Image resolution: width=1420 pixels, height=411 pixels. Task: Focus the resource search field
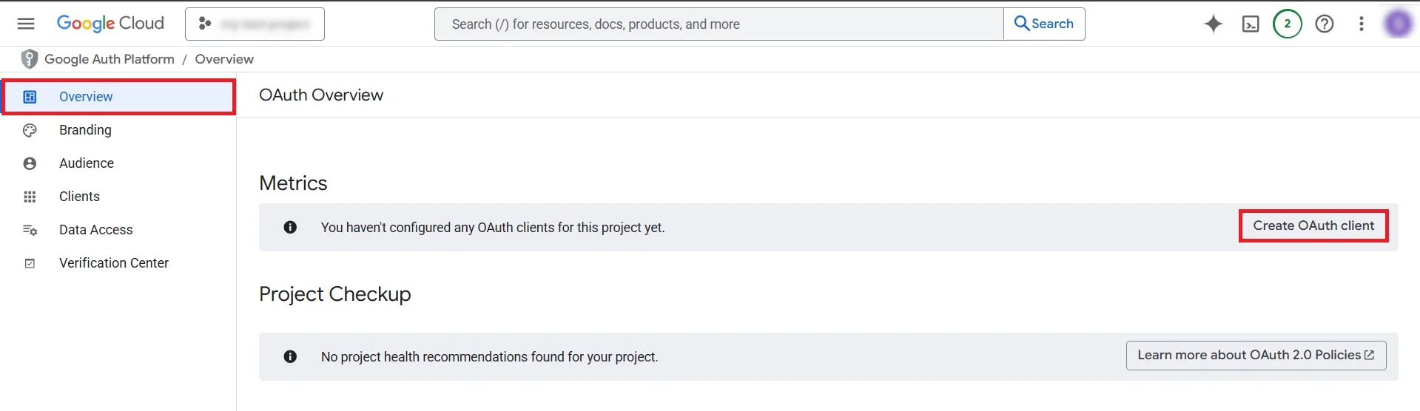click(719, 24)
